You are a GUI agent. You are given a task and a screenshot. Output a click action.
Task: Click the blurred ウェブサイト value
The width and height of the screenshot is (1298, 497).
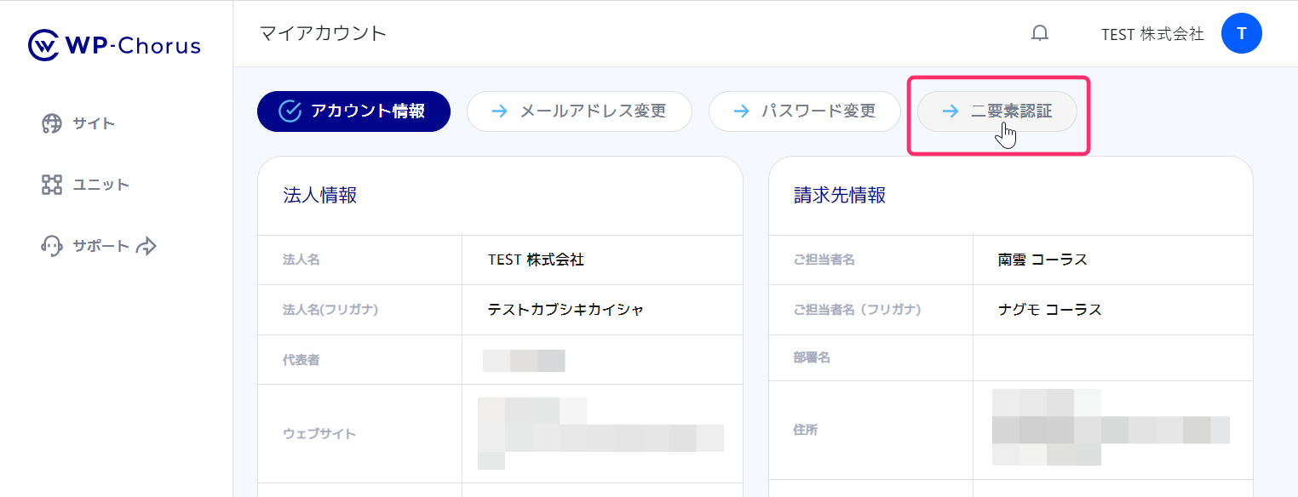pyautogui.click(x=600, y=433)
